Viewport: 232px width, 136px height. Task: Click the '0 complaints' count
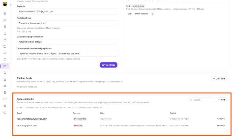click(70, 107)
